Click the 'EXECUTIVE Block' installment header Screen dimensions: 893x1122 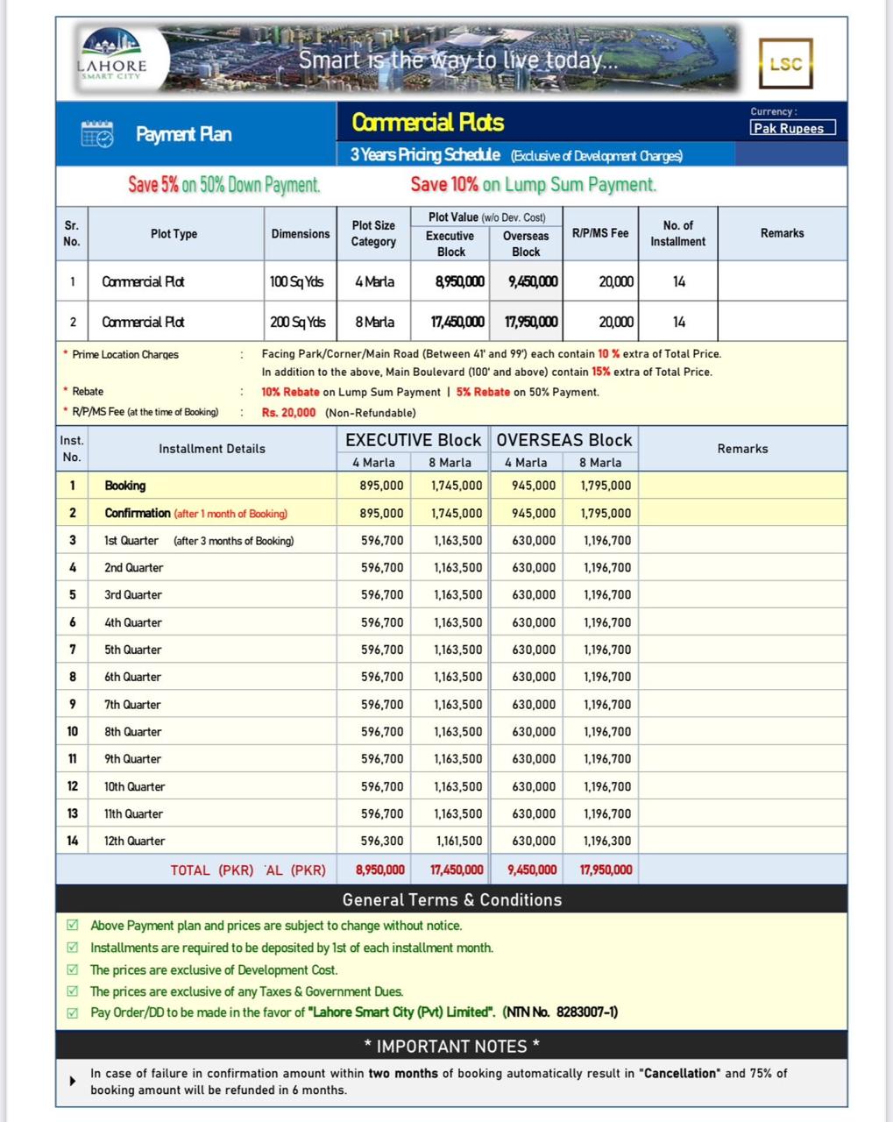pyautogui.click(x=414, y=440)
